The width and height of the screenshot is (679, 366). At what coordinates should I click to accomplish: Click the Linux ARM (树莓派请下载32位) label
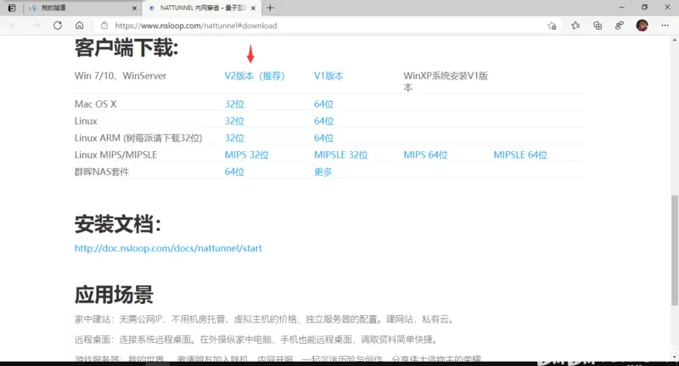(x=138, y=138)
